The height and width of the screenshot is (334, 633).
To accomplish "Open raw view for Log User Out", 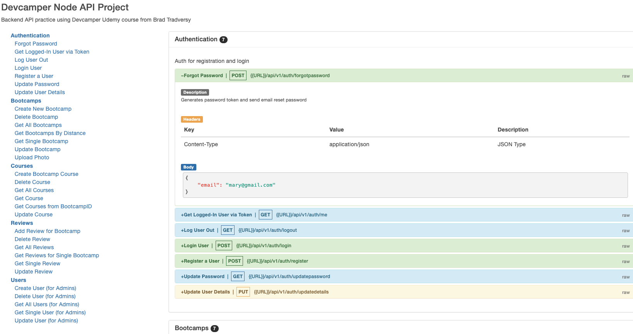I will (626, 231).
